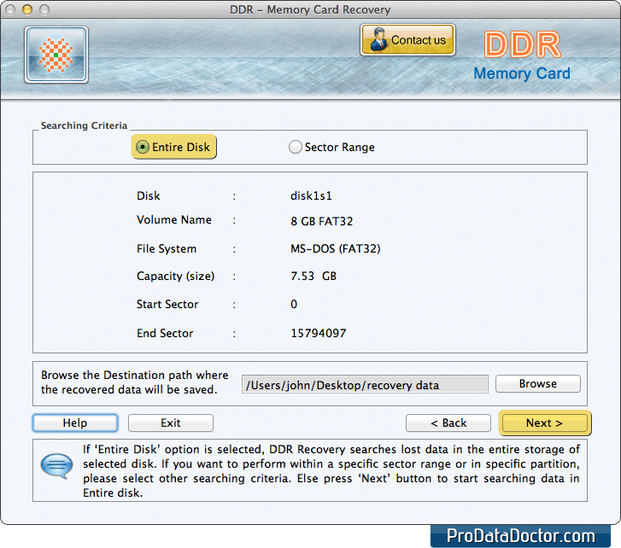Viewport: 621px width, 548px height.
Task: Close the window with the red button
Action: point(10,9)
